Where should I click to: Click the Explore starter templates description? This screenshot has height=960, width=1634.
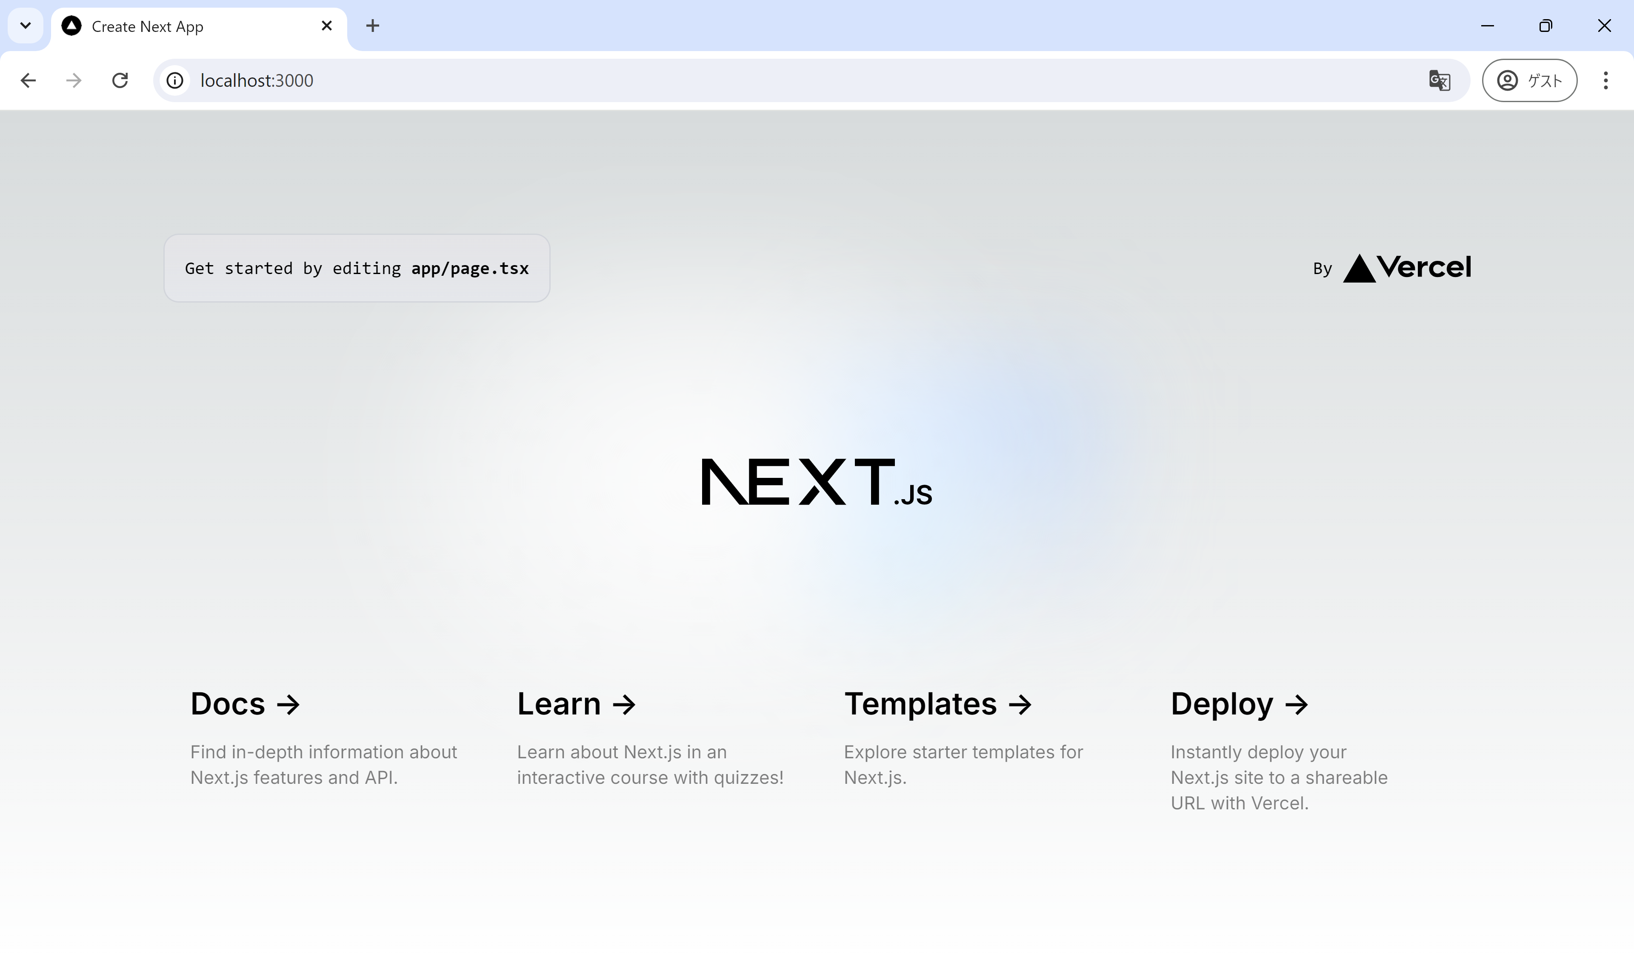point(963,765)
